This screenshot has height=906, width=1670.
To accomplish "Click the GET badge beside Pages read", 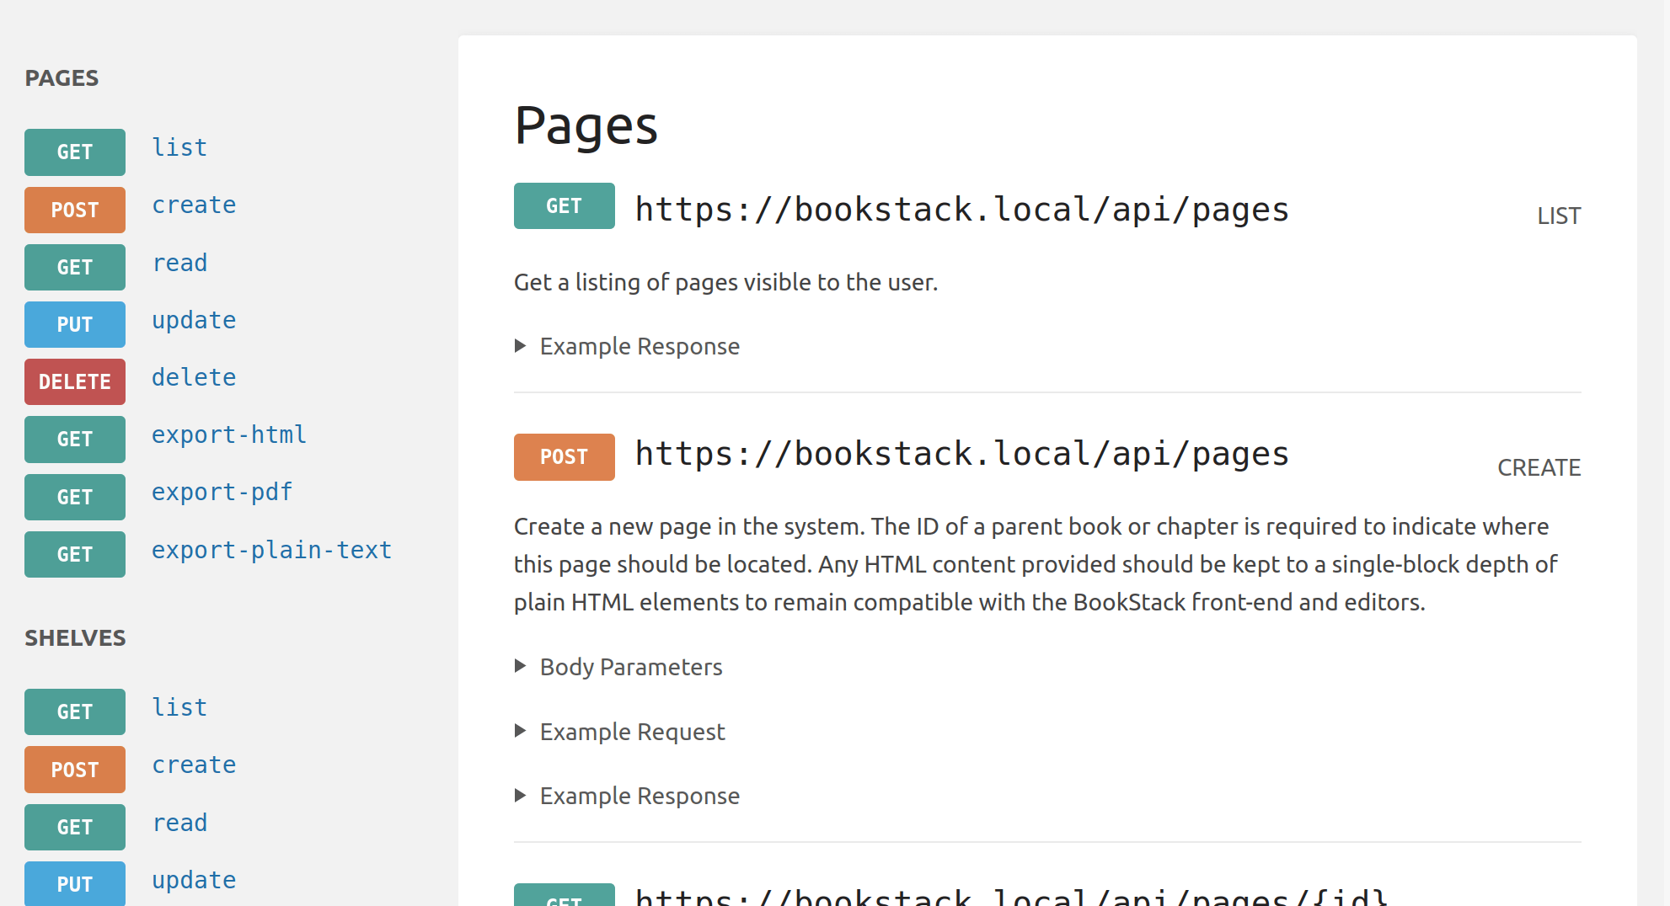I will click(x=75, y=267).
